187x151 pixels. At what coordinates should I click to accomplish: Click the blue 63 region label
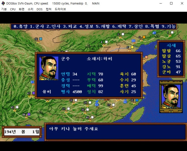(97, 105)
